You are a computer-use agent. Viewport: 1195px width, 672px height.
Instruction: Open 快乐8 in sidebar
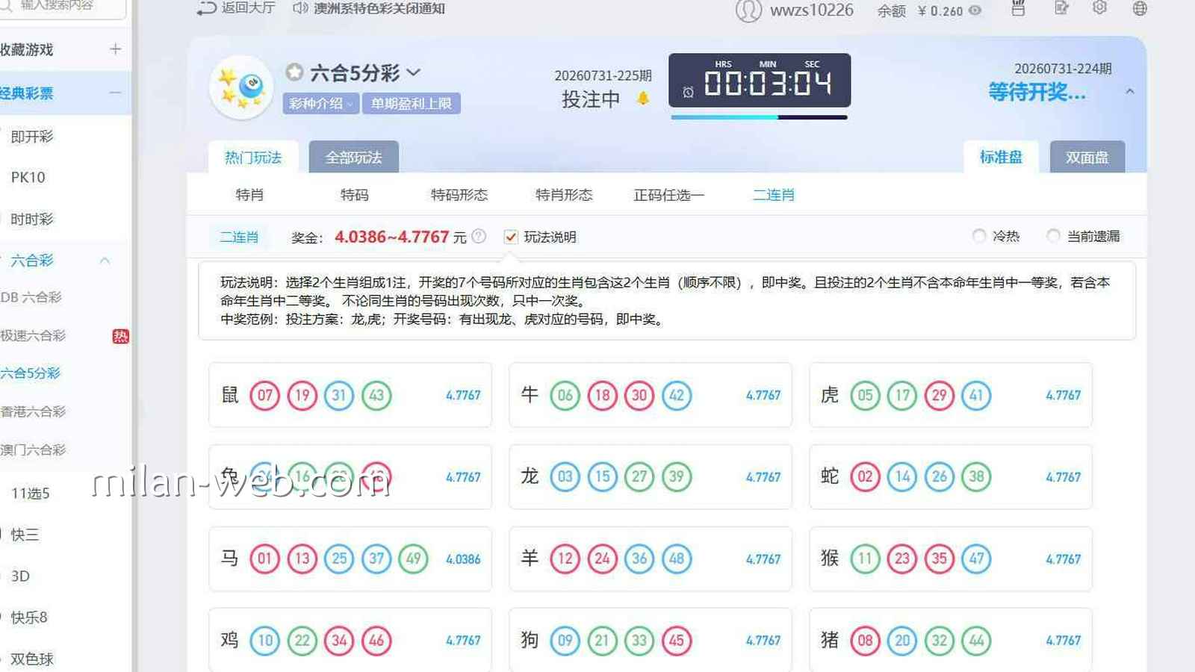(29, 617)
